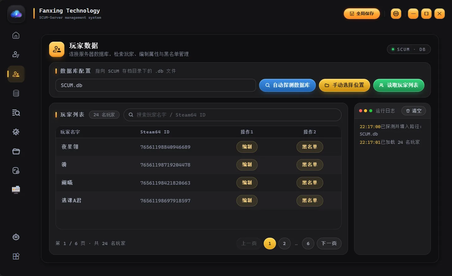Click 黑名单 for player 夜星翎

click(x=310, y=147)
